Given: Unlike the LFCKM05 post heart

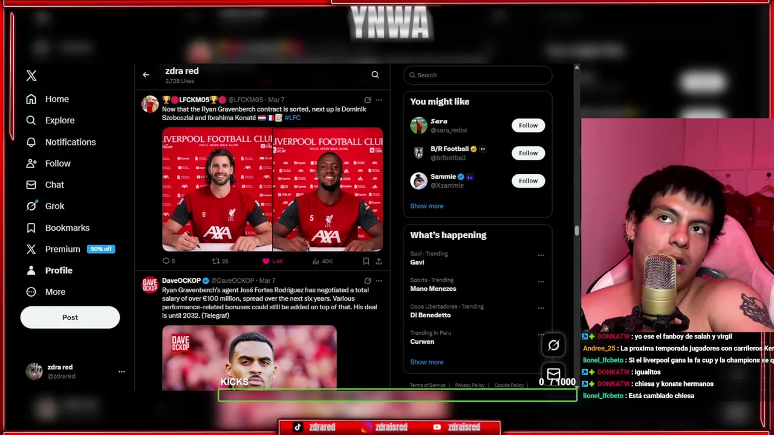Looking at the screenshot, I should pyautogui.click(x=272, y=261).
